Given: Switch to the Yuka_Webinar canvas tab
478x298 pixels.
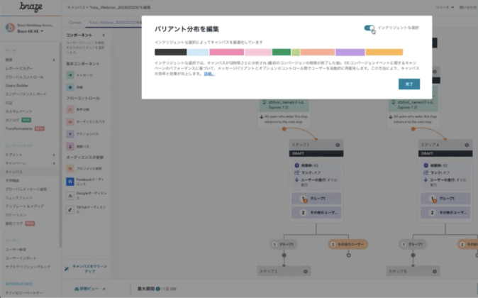Looking at the screenshot, I should coord(115,23).
